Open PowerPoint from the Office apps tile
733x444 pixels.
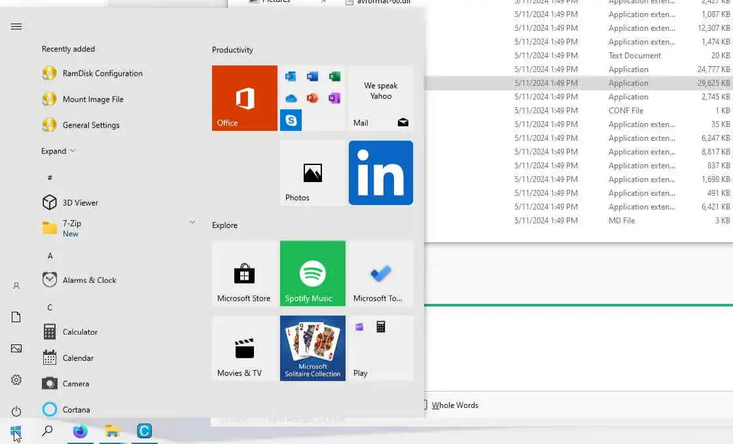tap(312, 98)
